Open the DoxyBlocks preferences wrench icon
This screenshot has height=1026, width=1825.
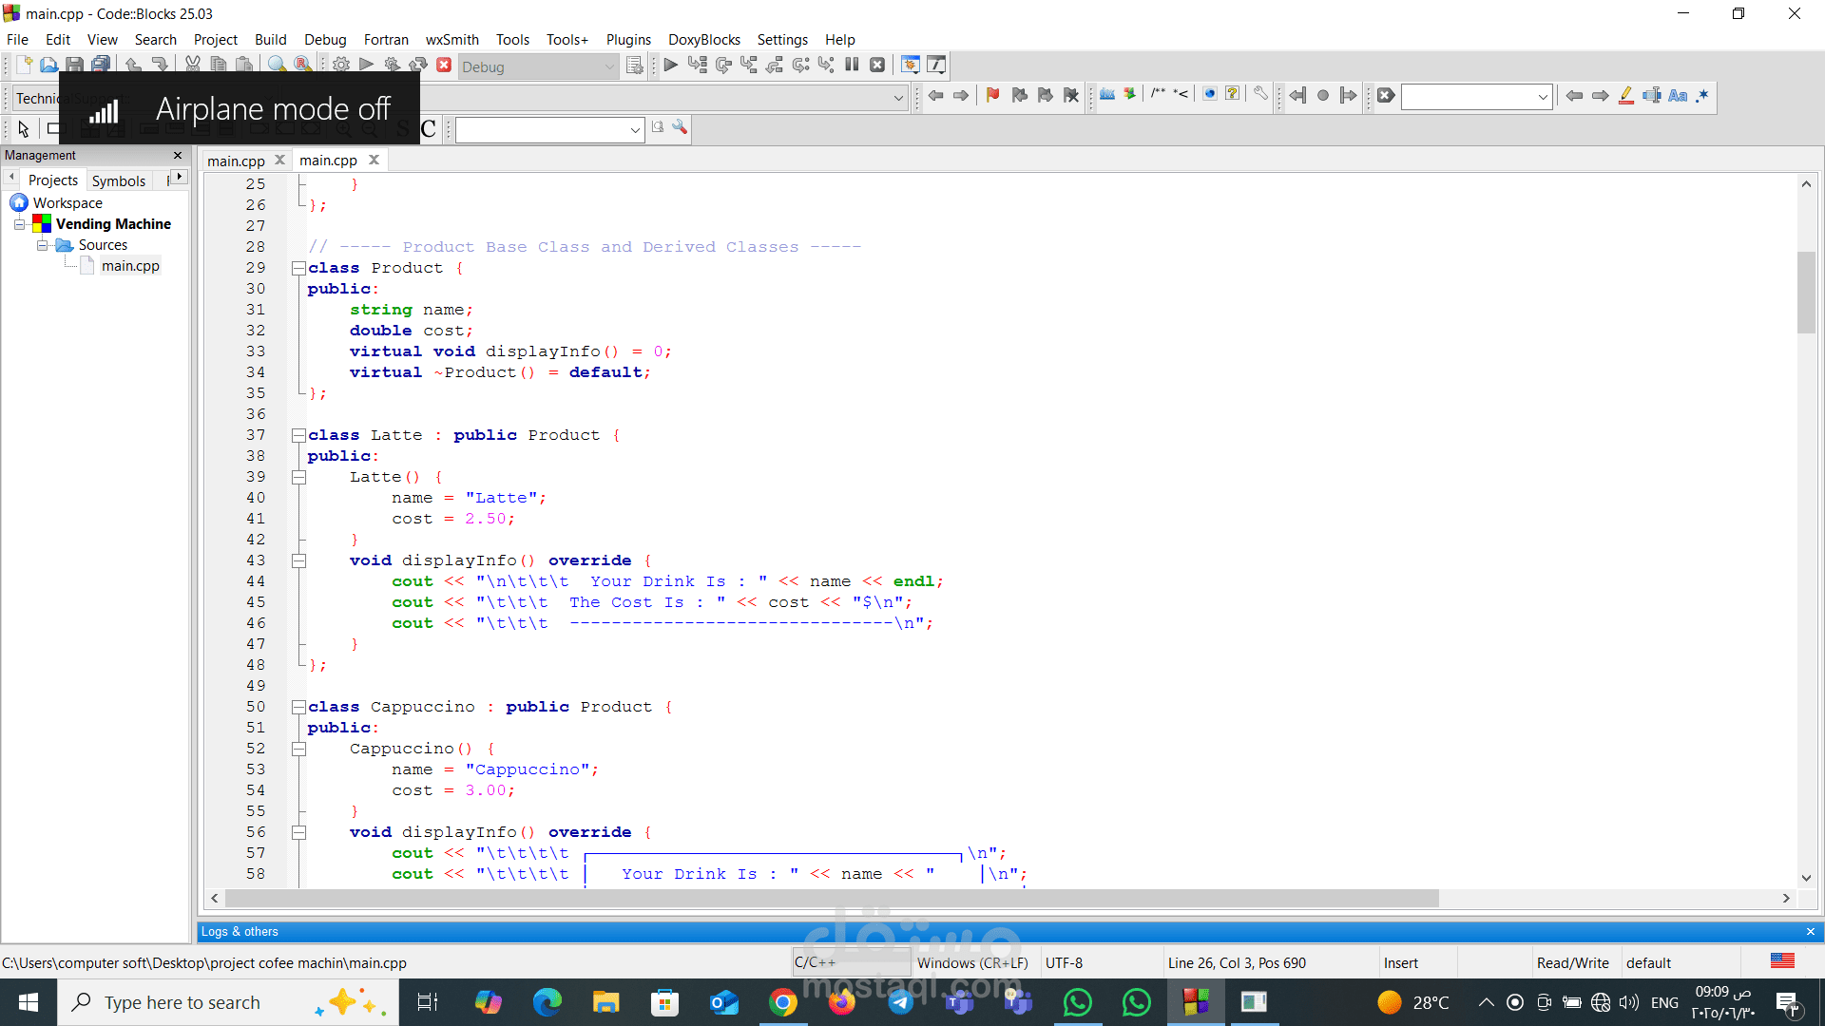click(1260, 95)
